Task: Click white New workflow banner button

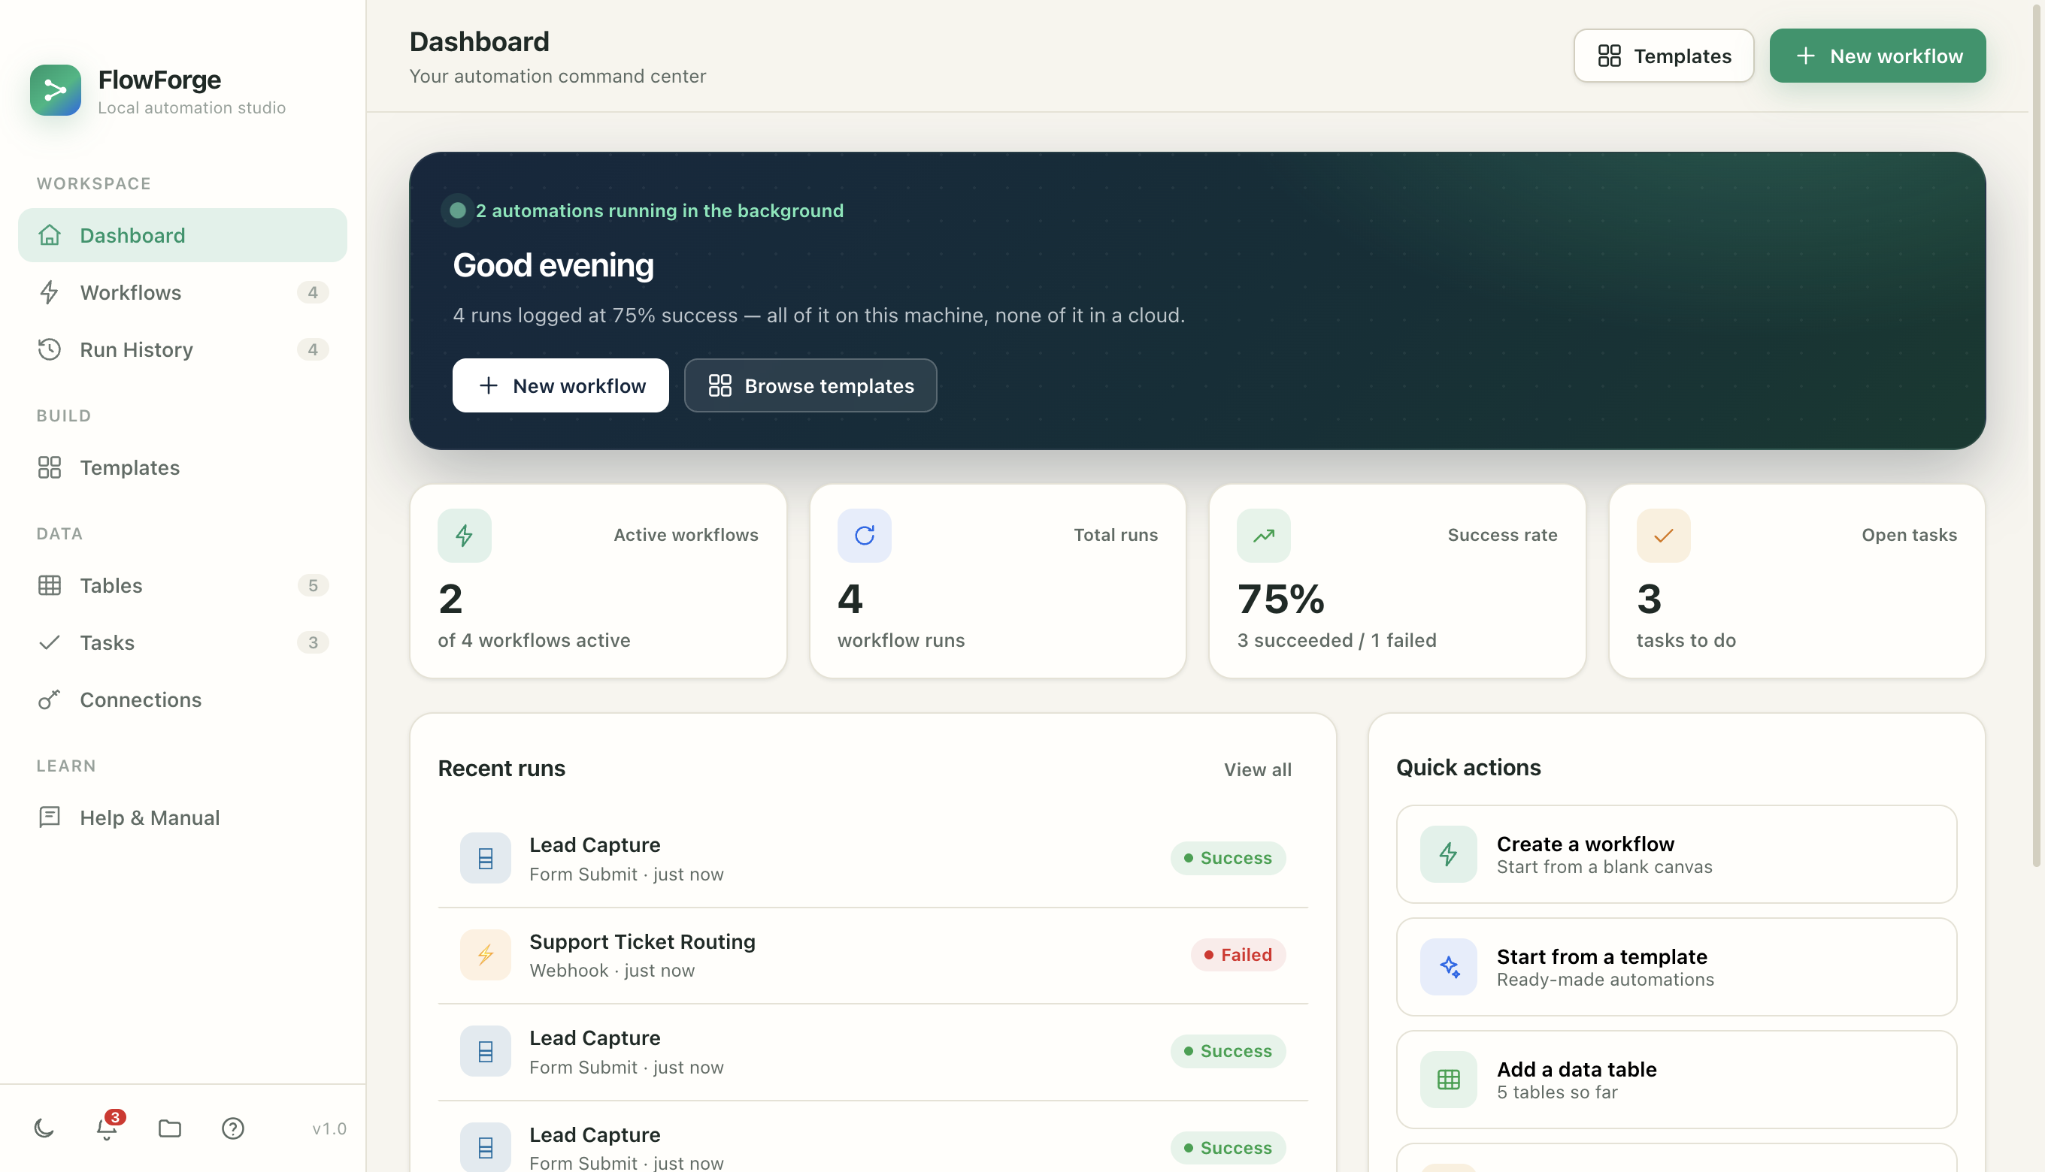Action: click(x=561, y=385)
